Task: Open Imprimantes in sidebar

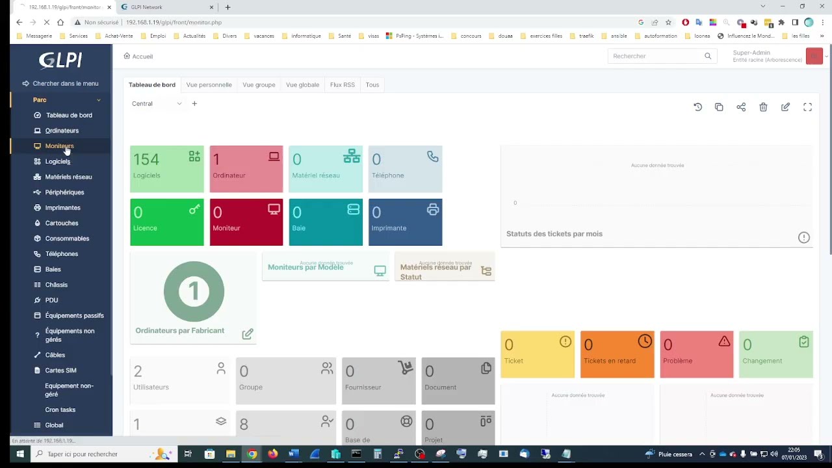Action: 57,208
